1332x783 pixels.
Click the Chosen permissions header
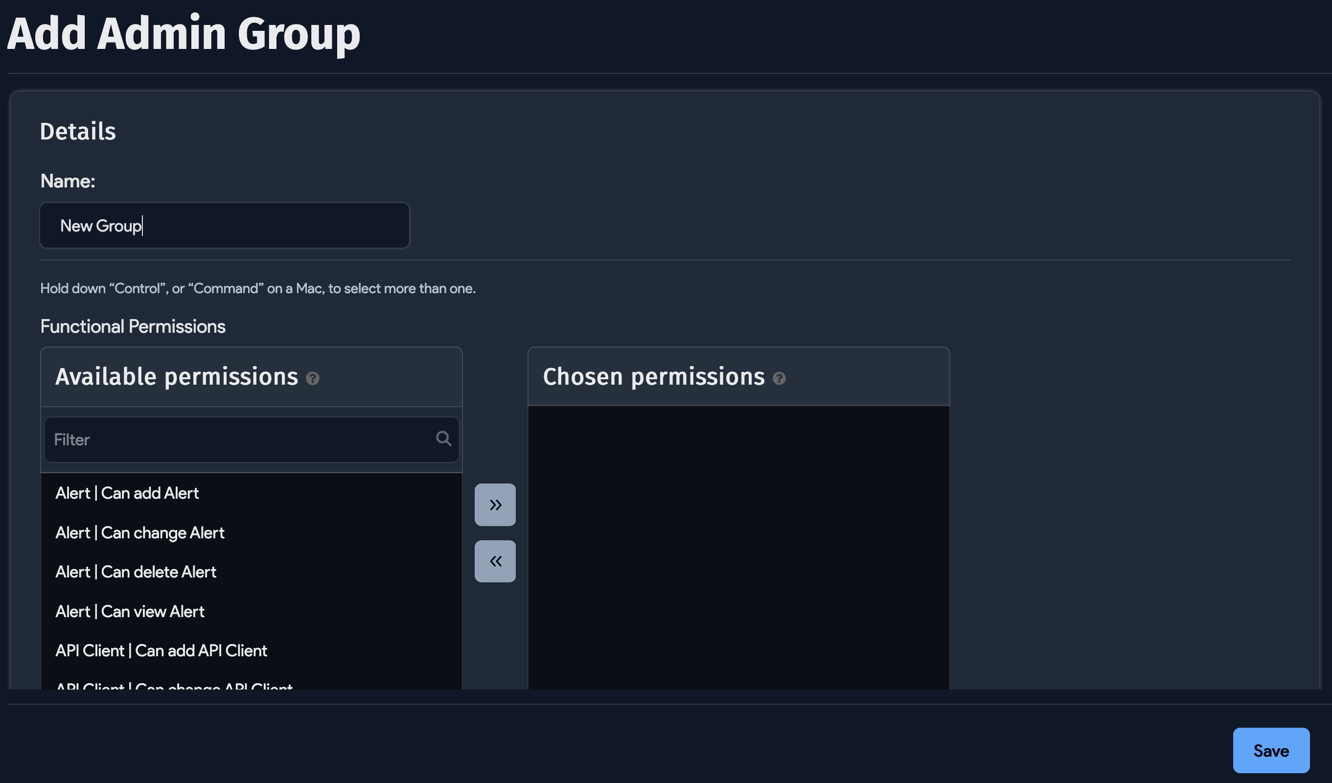point(654,376)
